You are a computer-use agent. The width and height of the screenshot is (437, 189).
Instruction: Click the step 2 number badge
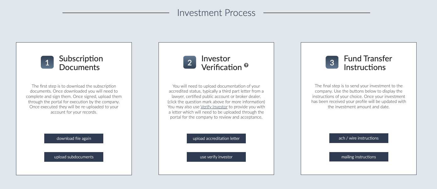tap(190, 62)
